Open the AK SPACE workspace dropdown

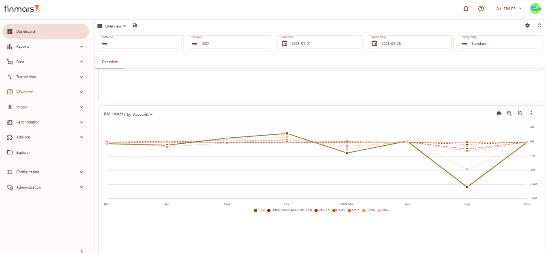(x=509, y=9)
